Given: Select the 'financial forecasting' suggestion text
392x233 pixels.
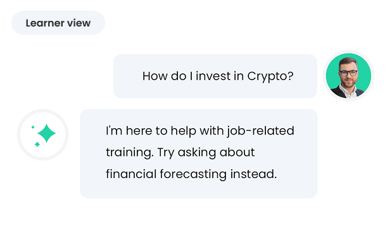Looking at the screenshot, I should pos(167,174).
